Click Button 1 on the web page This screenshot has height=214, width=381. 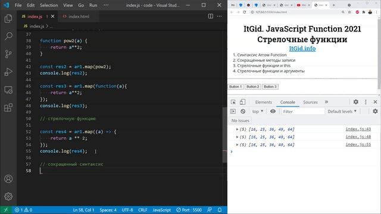[x=236, y=87]
